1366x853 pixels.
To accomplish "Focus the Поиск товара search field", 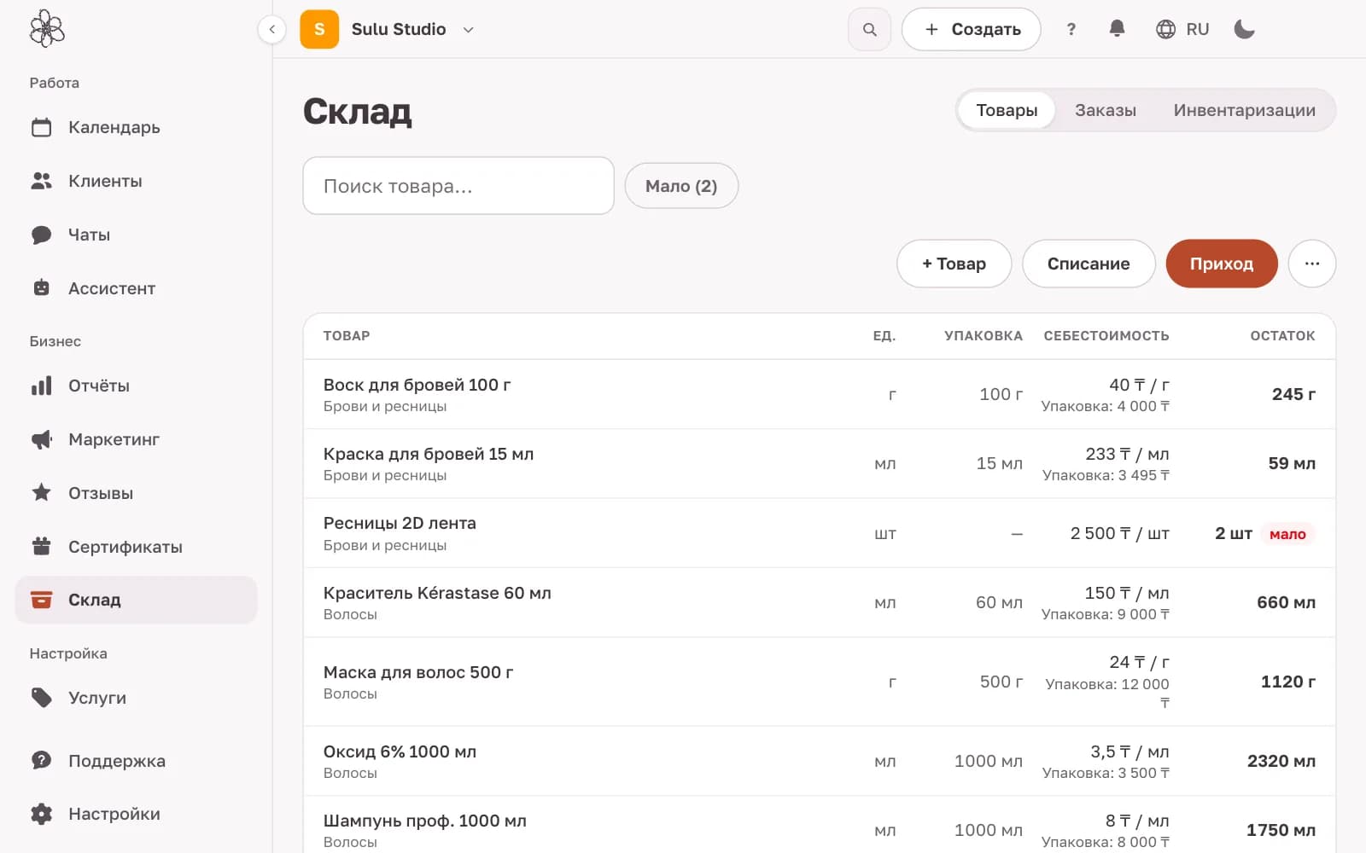I will (458, 185).
